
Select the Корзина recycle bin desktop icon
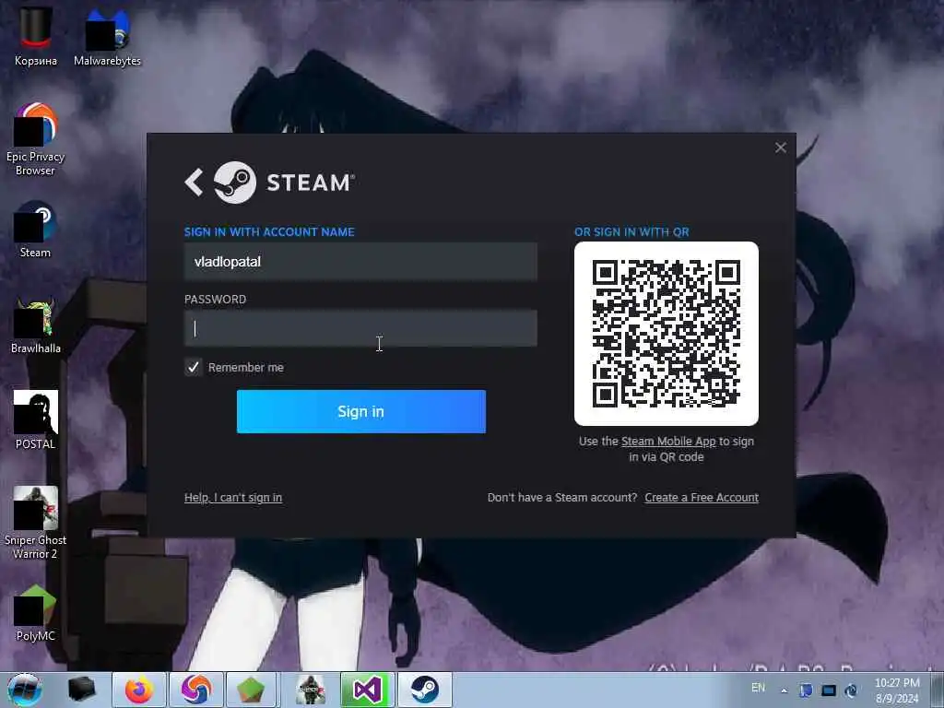[36, 36]
